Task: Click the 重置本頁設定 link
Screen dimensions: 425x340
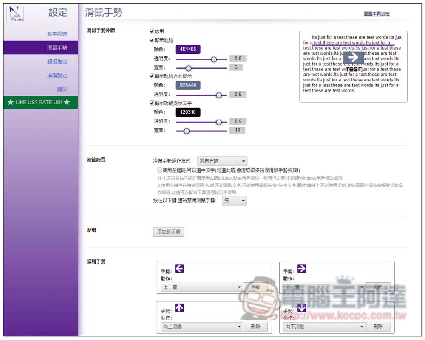Action: pyautogui.click(x=377, y=14)
